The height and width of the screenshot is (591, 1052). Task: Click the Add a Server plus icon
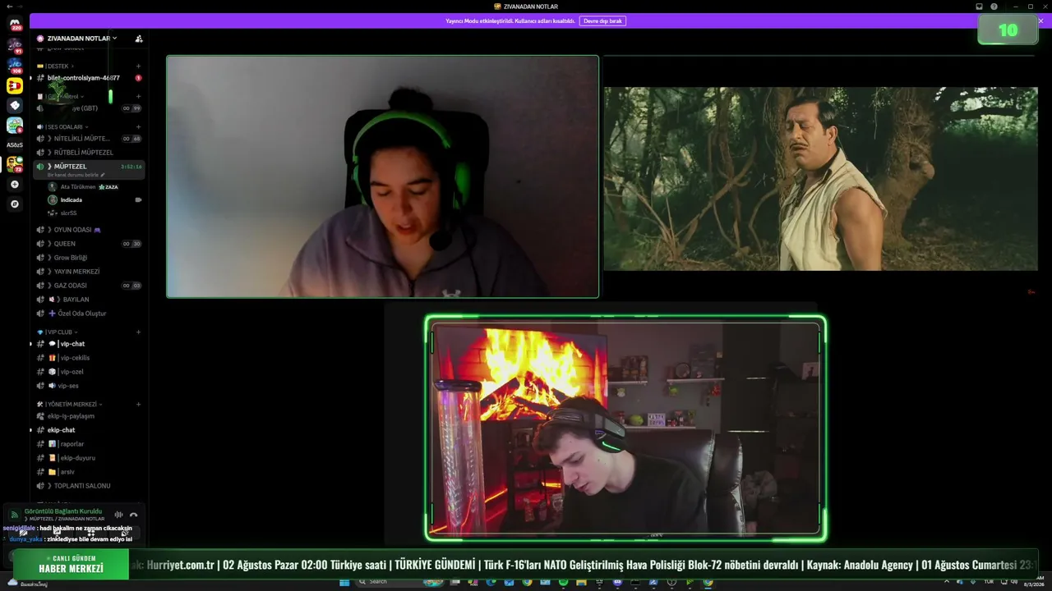coord(15,185)
